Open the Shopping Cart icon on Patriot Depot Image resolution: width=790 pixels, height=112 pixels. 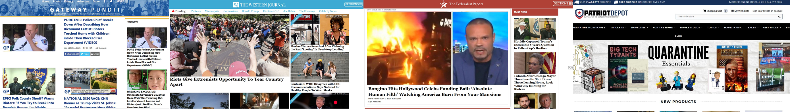pyautogui.click(x=704, y=11)
